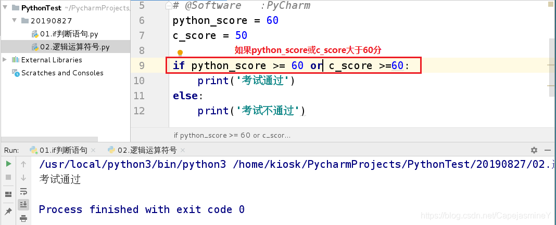556x225 pixels.
Task: Click the print icon in Run panel
Action: coord(23,218)
